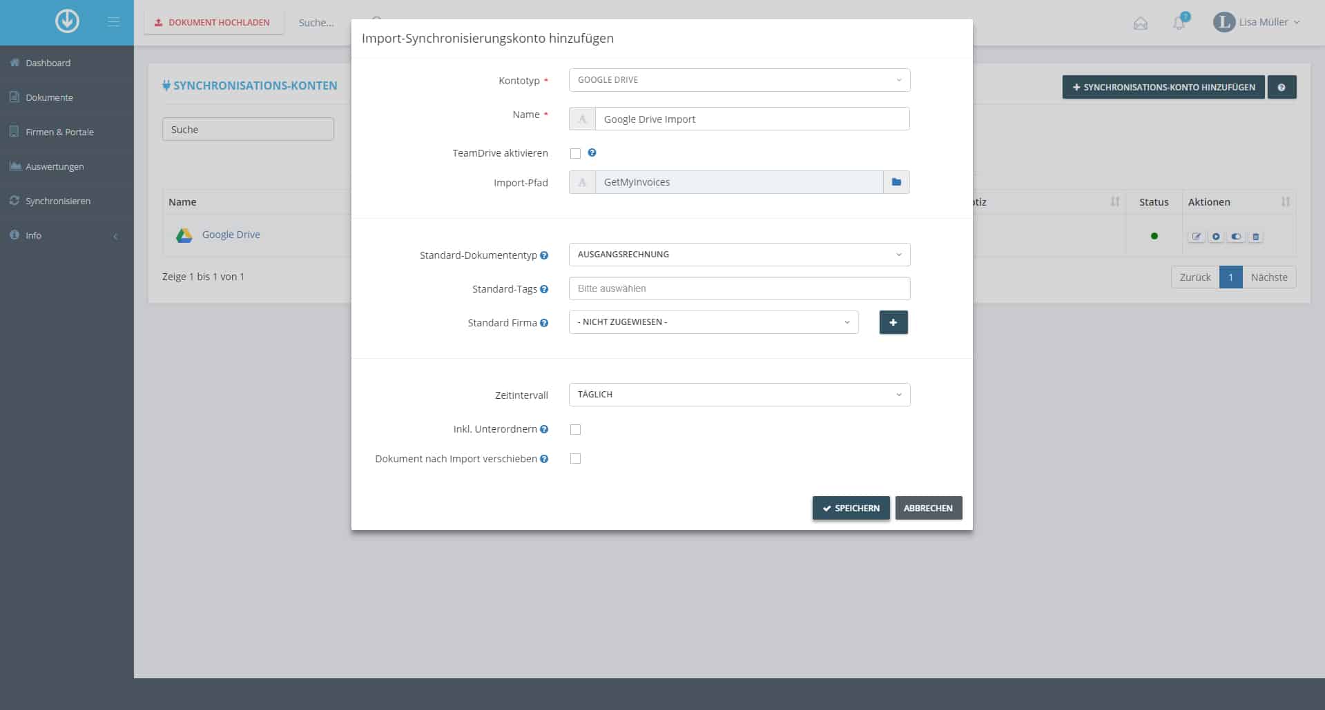Add a new company with the plus button
This screenshot has height=710, width=1325.
[x=893, y=322]
